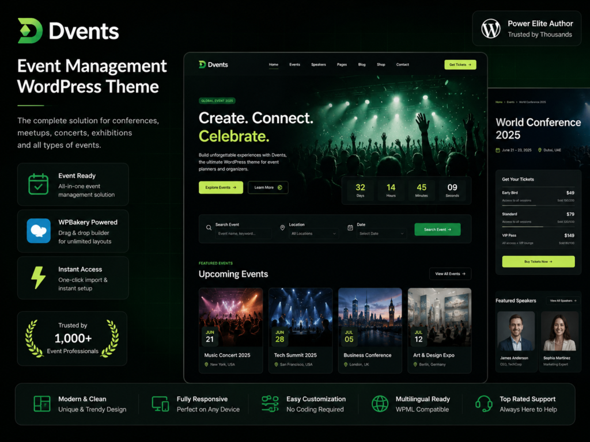Click the View All Speakers button
This screenshot has width=590, height=442.
click(563, 300)
